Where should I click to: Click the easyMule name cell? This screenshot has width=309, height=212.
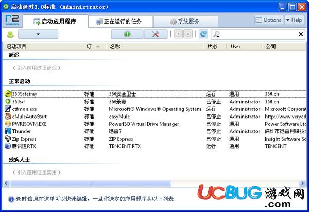click(x=119, y=117)
